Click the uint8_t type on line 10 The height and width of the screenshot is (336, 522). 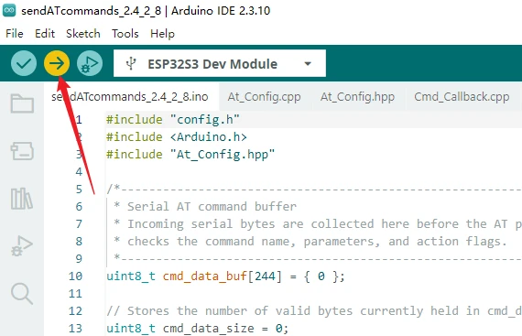point(131,276)
